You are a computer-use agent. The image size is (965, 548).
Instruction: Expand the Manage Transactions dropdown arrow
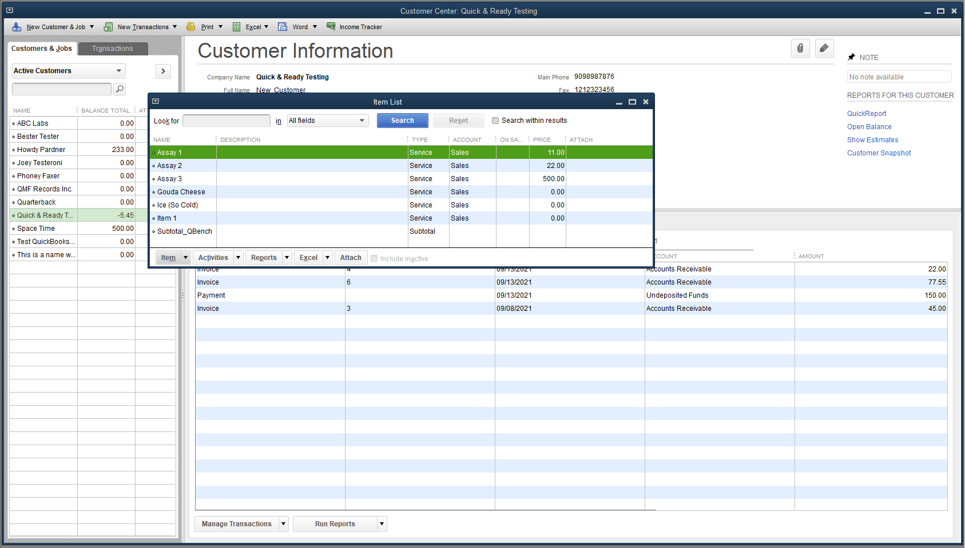pyautogui.click(x=283, y=524)
